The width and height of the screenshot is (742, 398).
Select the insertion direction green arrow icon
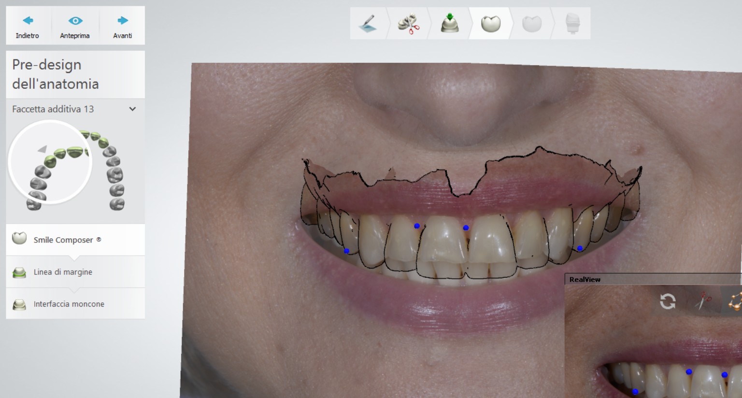(x=450, y=23)
